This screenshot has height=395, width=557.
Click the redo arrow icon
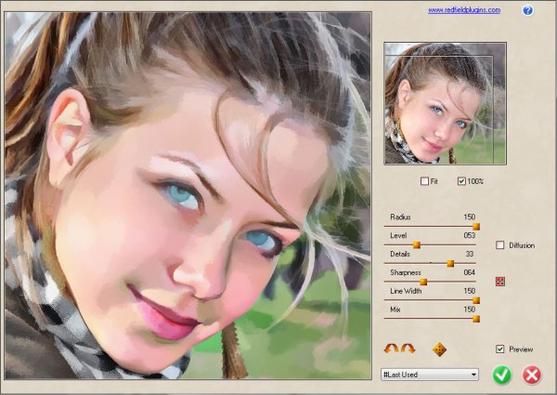pyautogui.click(x=408, y=349)
